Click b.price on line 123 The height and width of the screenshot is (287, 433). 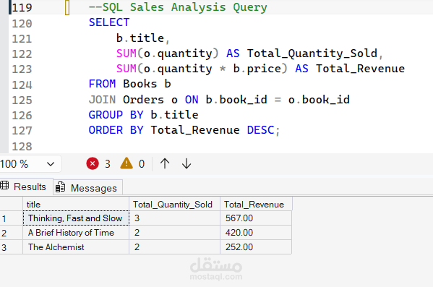[257, 69]
